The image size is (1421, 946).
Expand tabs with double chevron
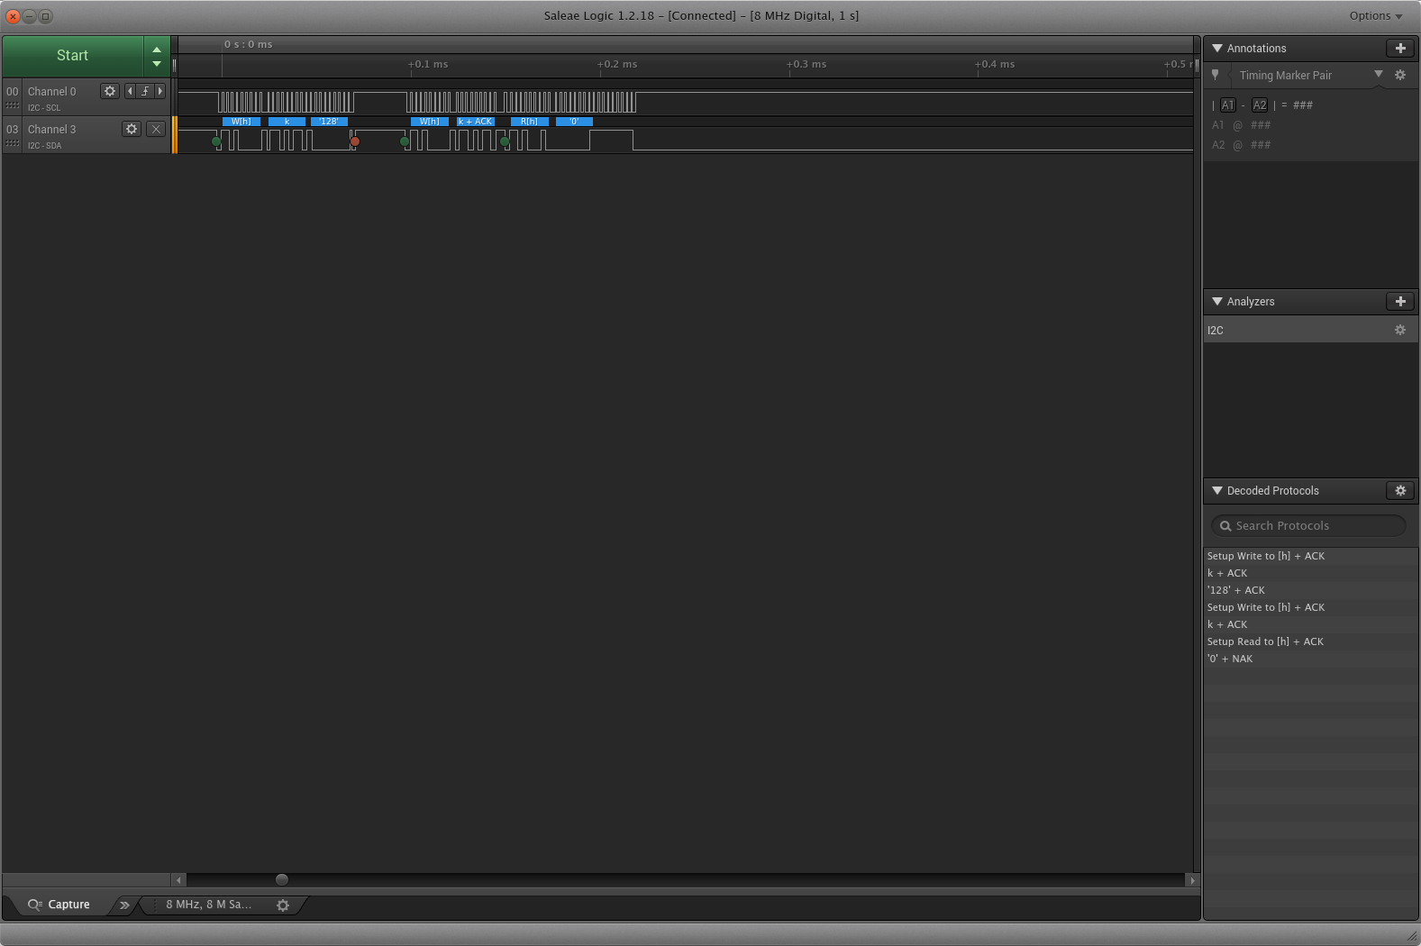click(x=124, y=905)
